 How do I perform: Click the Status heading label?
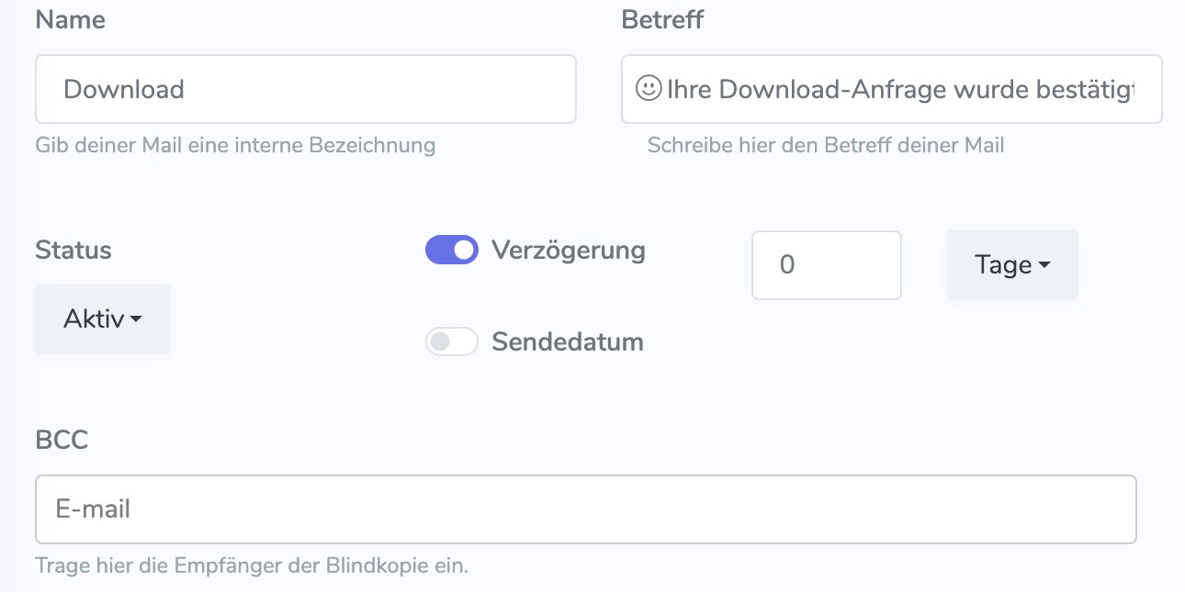[73, 250]
